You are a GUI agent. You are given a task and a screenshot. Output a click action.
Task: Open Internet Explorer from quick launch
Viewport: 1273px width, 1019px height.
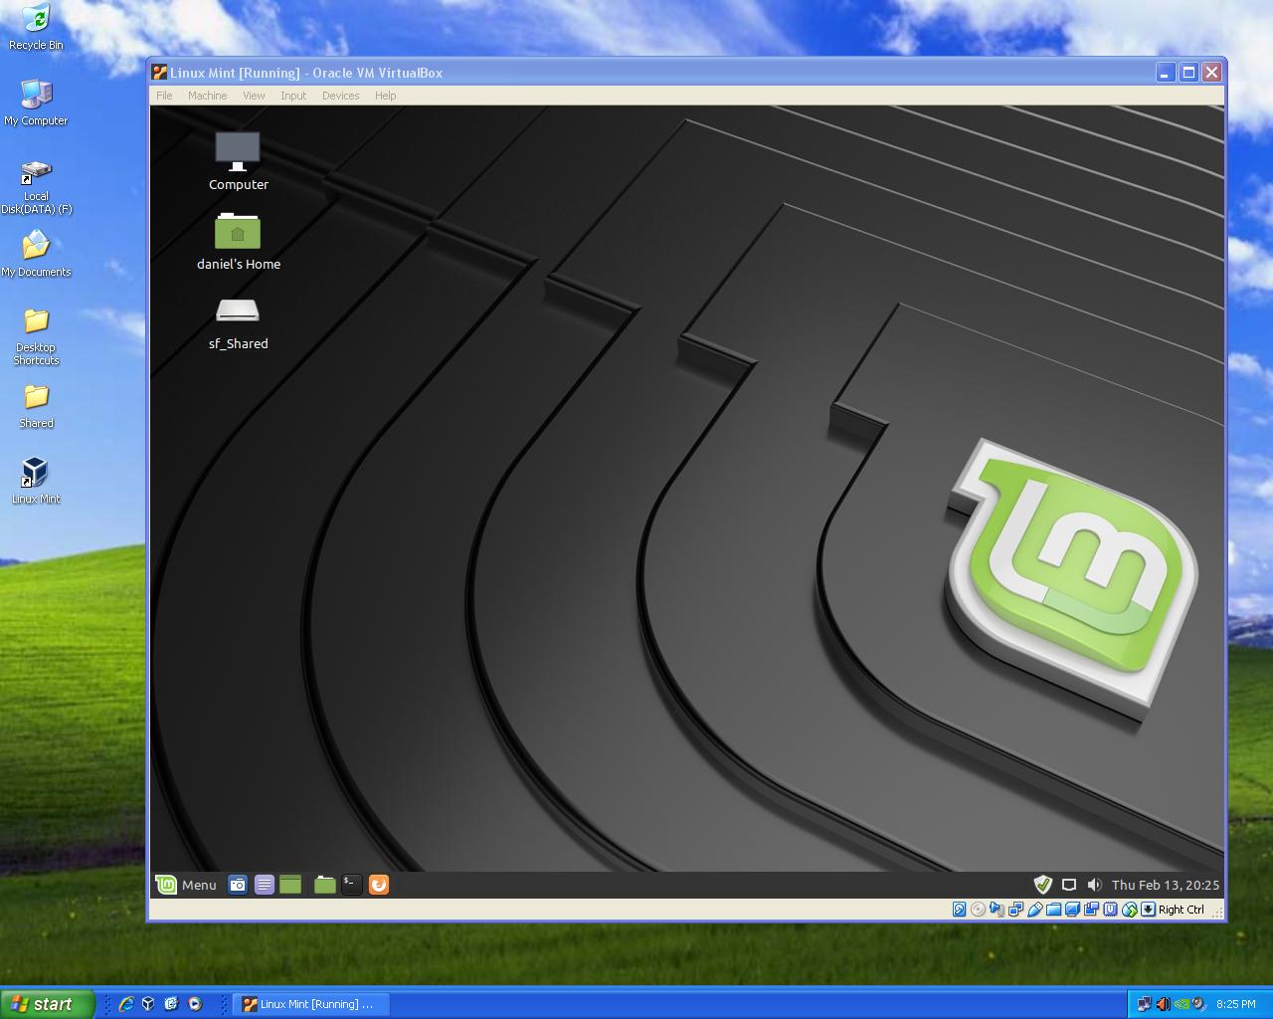point(126,1004)
